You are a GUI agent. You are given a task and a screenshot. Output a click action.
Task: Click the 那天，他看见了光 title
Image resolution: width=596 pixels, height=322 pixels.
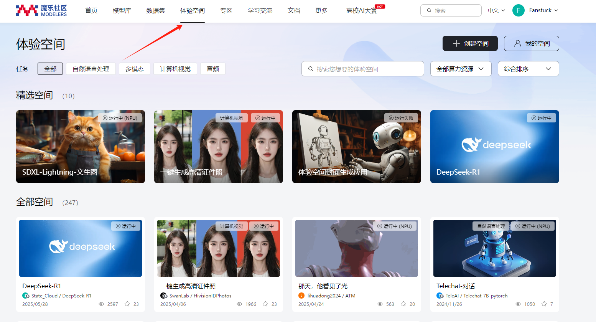323,286
